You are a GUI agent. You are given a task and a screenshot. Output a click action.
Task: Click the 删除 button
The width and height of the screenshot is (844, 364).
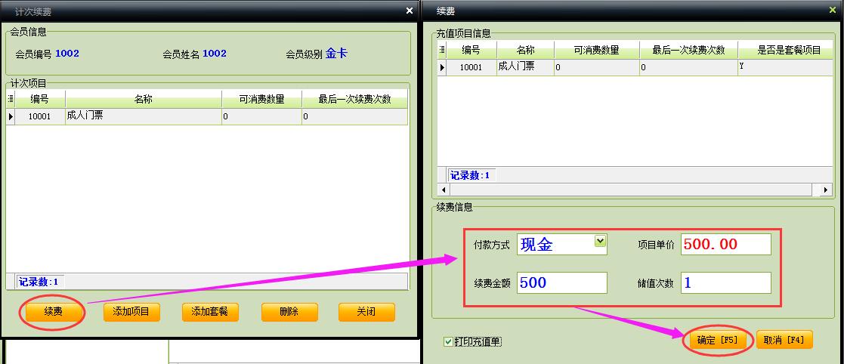pos(289,312)
